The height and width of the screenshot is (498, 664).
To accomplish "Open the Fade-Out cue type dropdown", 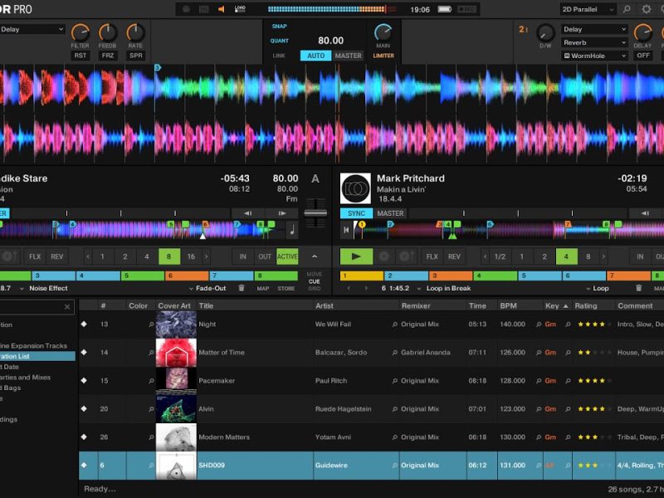I will click(x=207, y=288).
